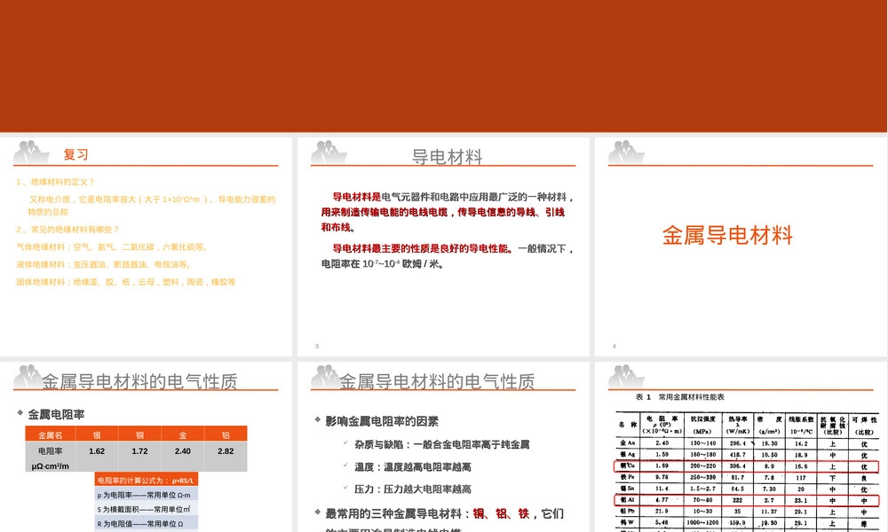Click the 2.40 resistivity value
Image resolution: width=888 pixels, height=532 pixels.
183,451
